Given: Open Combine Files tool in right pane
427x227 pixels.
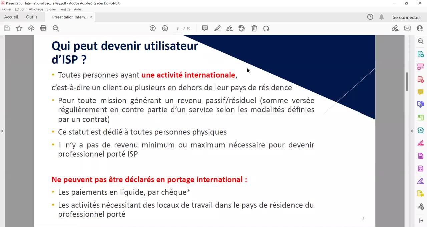Looking at the screenshot, I should 420,105.
